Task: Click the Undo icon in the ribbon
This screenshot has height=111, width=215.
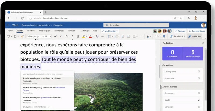Action: (9, 36)
